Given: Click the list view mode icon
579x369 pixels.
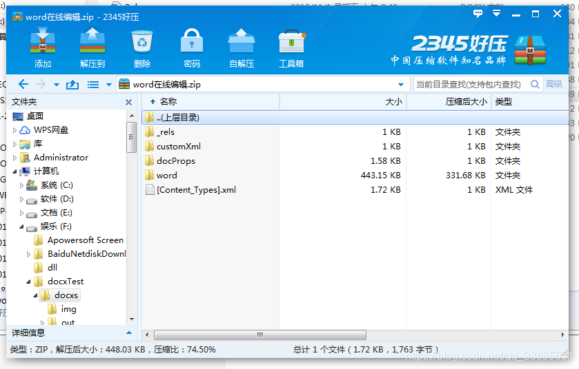Looking at the screenshot, I should click(93, 85).
